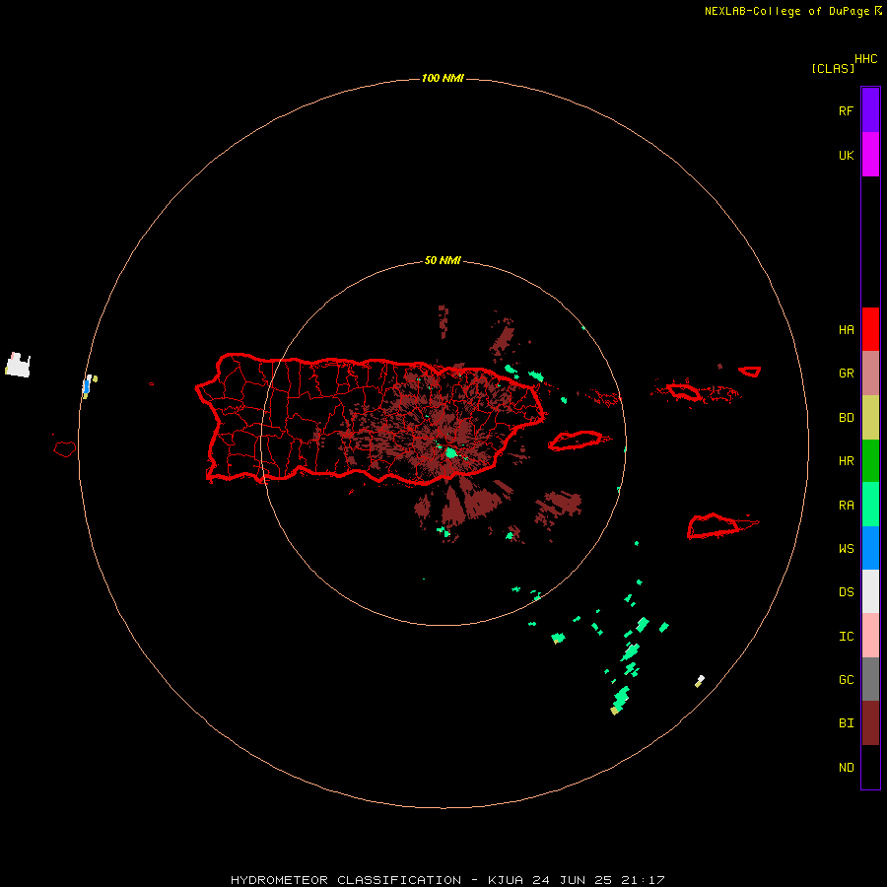Screen dimensions: 887x887
Task: Click the small Mona island outline at far west
Action: (x=65, y=449)
